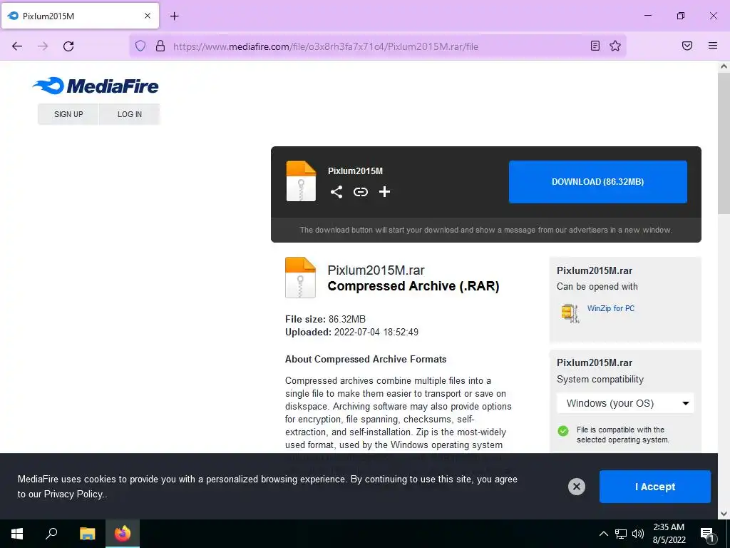
Task: Click the WinZip icon
Action: (570, 313)
